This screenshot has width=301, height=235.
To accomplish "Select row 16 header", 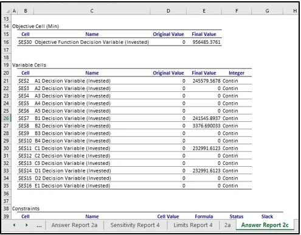I will pyautogui.click(x=6, y=42).
